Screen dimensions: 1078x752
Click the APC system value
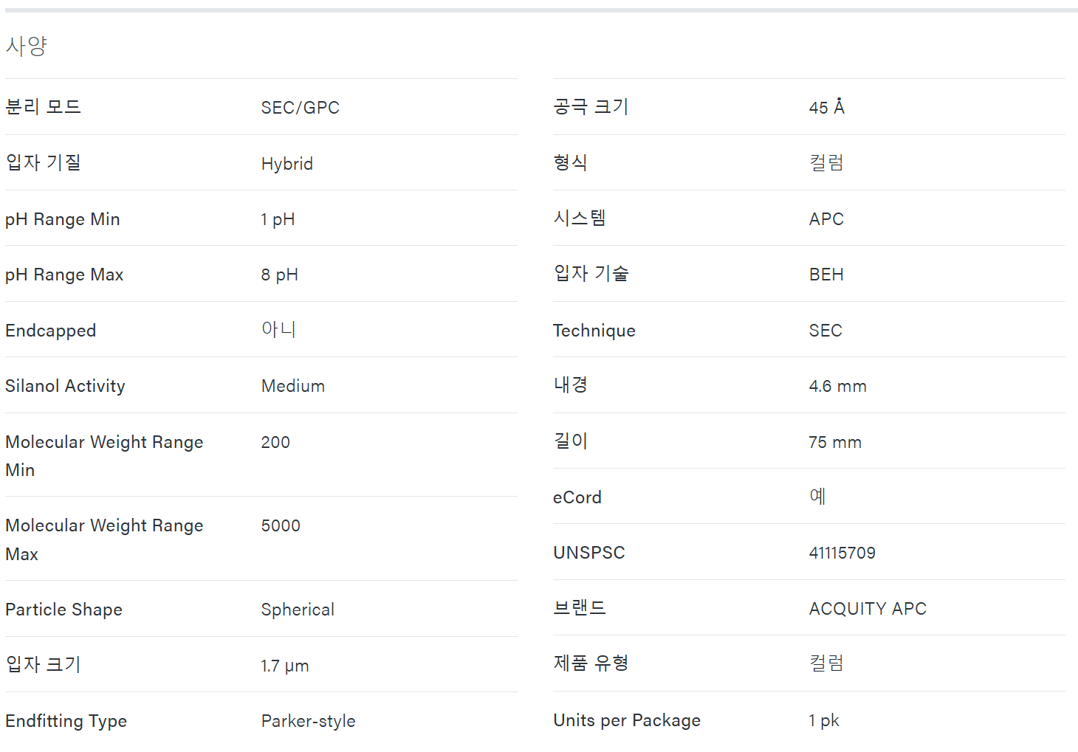tap(826, 219)
